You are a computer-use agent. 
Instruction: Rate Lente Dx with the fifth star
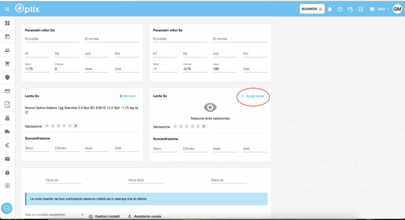(70, 126)
